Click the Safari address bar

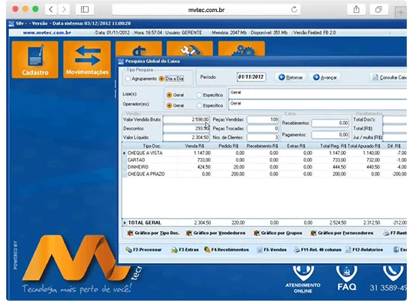tap(206, 10)
